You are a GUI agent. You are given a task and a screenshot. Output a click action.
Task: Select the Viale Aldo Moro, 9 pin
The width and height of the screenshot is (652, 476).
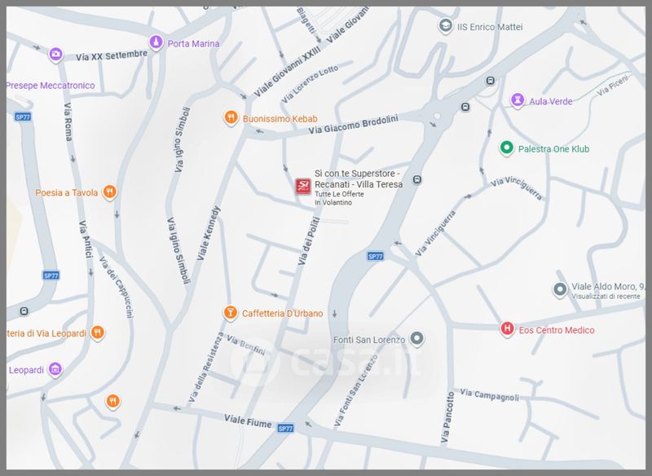[x=559, y=289]
